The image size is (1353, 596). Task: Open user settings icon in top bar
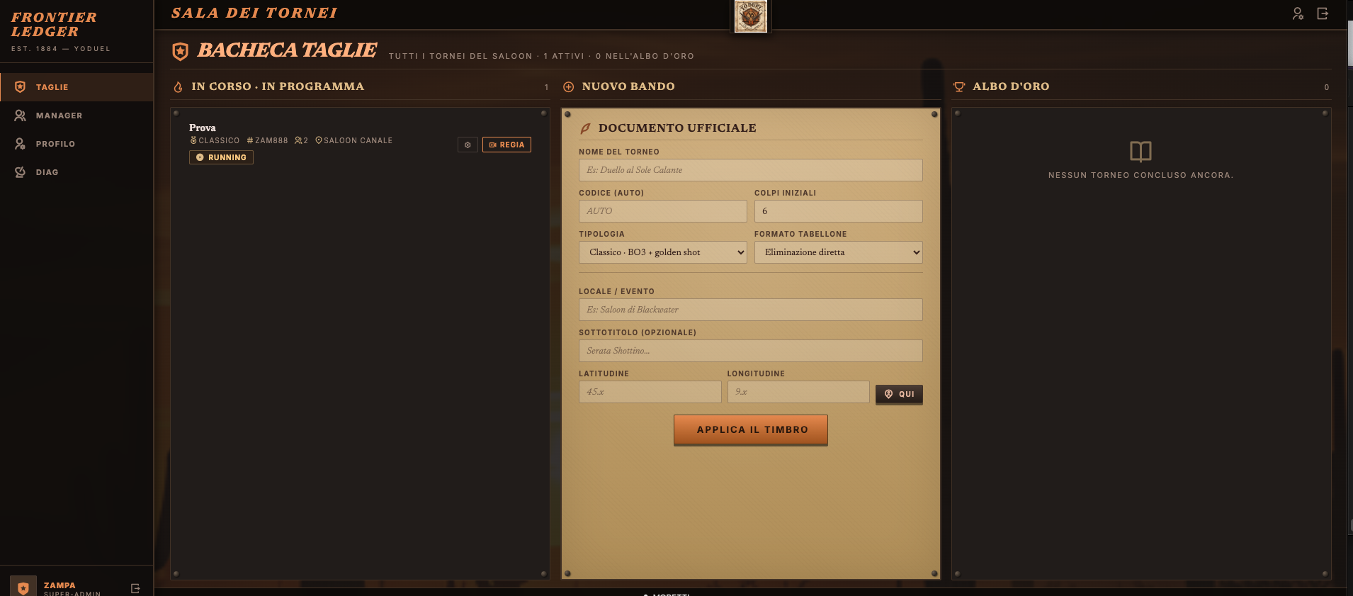tap(1298, 13)
